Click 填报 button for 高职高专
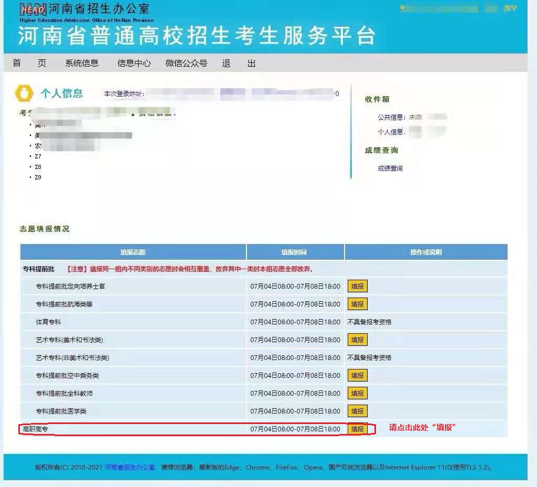The width and height of the screenshot is (537, 487). tap(357, 429)
